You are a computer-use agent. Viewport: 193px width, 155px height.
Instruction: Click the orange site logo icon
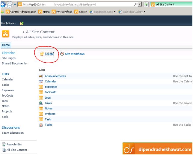(5, 34)
